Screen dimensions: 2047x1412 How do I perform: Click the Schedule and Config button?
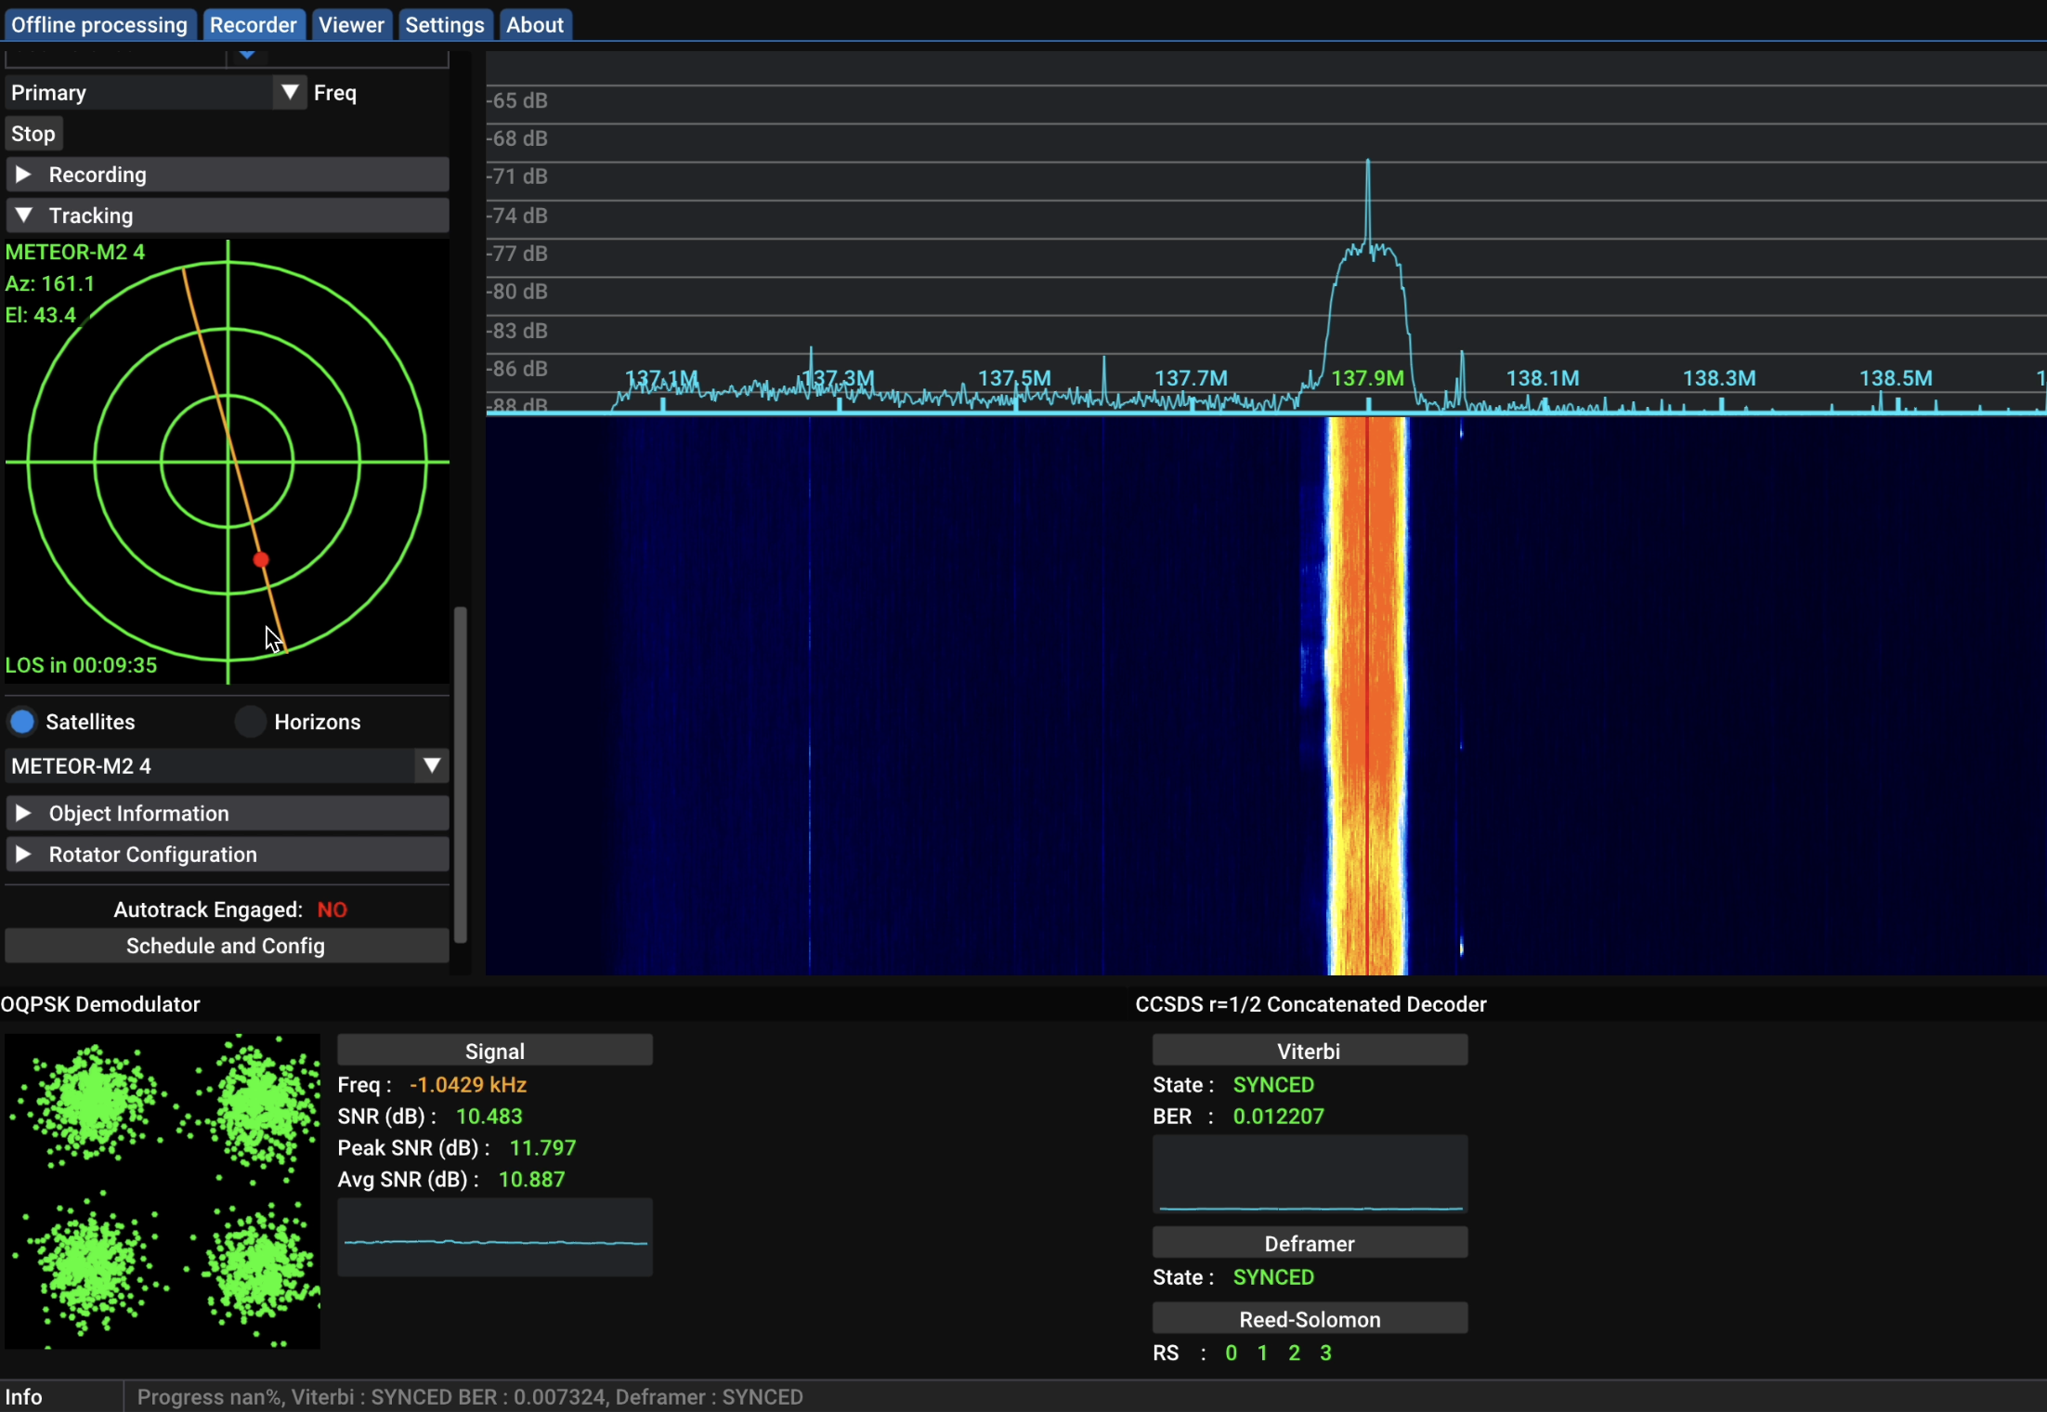[226, 946]
